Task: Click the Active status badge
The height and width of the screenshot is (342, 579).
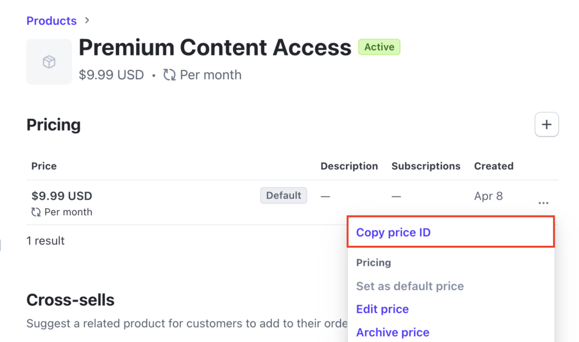Action: tap(379, 47)
